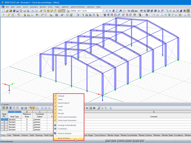Click the New Model icon
Screen dimensions: 191x143
tap(4, 11)
